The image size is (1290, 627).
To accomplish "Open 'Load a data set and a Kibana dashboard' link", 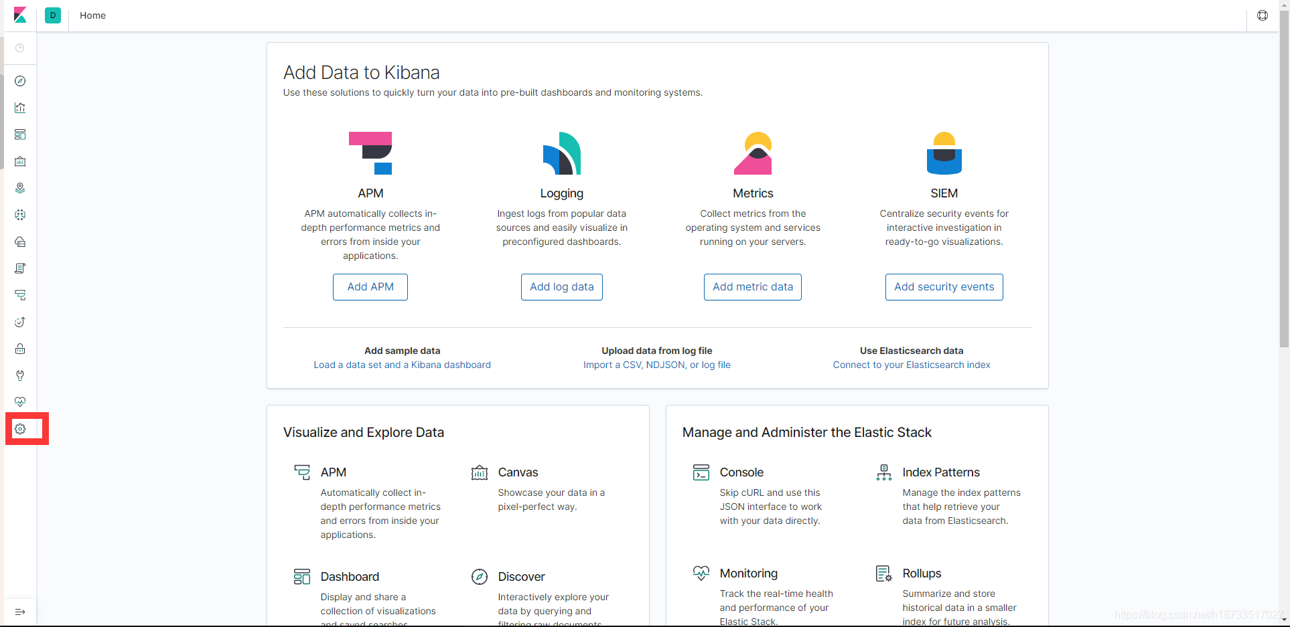I will pyautogui.click(x=403, y=365).
